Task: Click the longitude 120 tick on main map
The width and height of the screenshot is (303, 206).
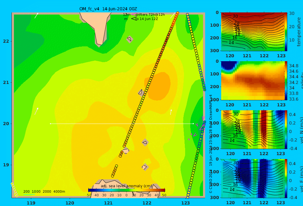Action: (x=70, y=203)
